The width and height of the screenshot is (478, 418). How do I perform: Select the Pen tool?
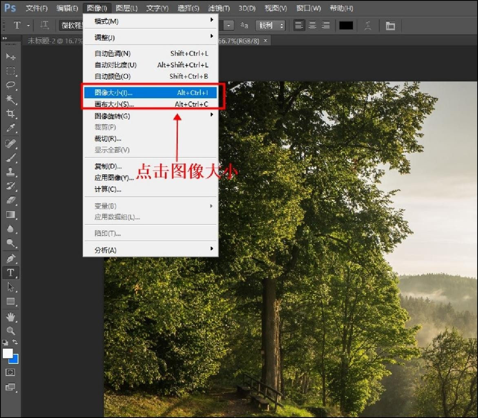[11, 259]
